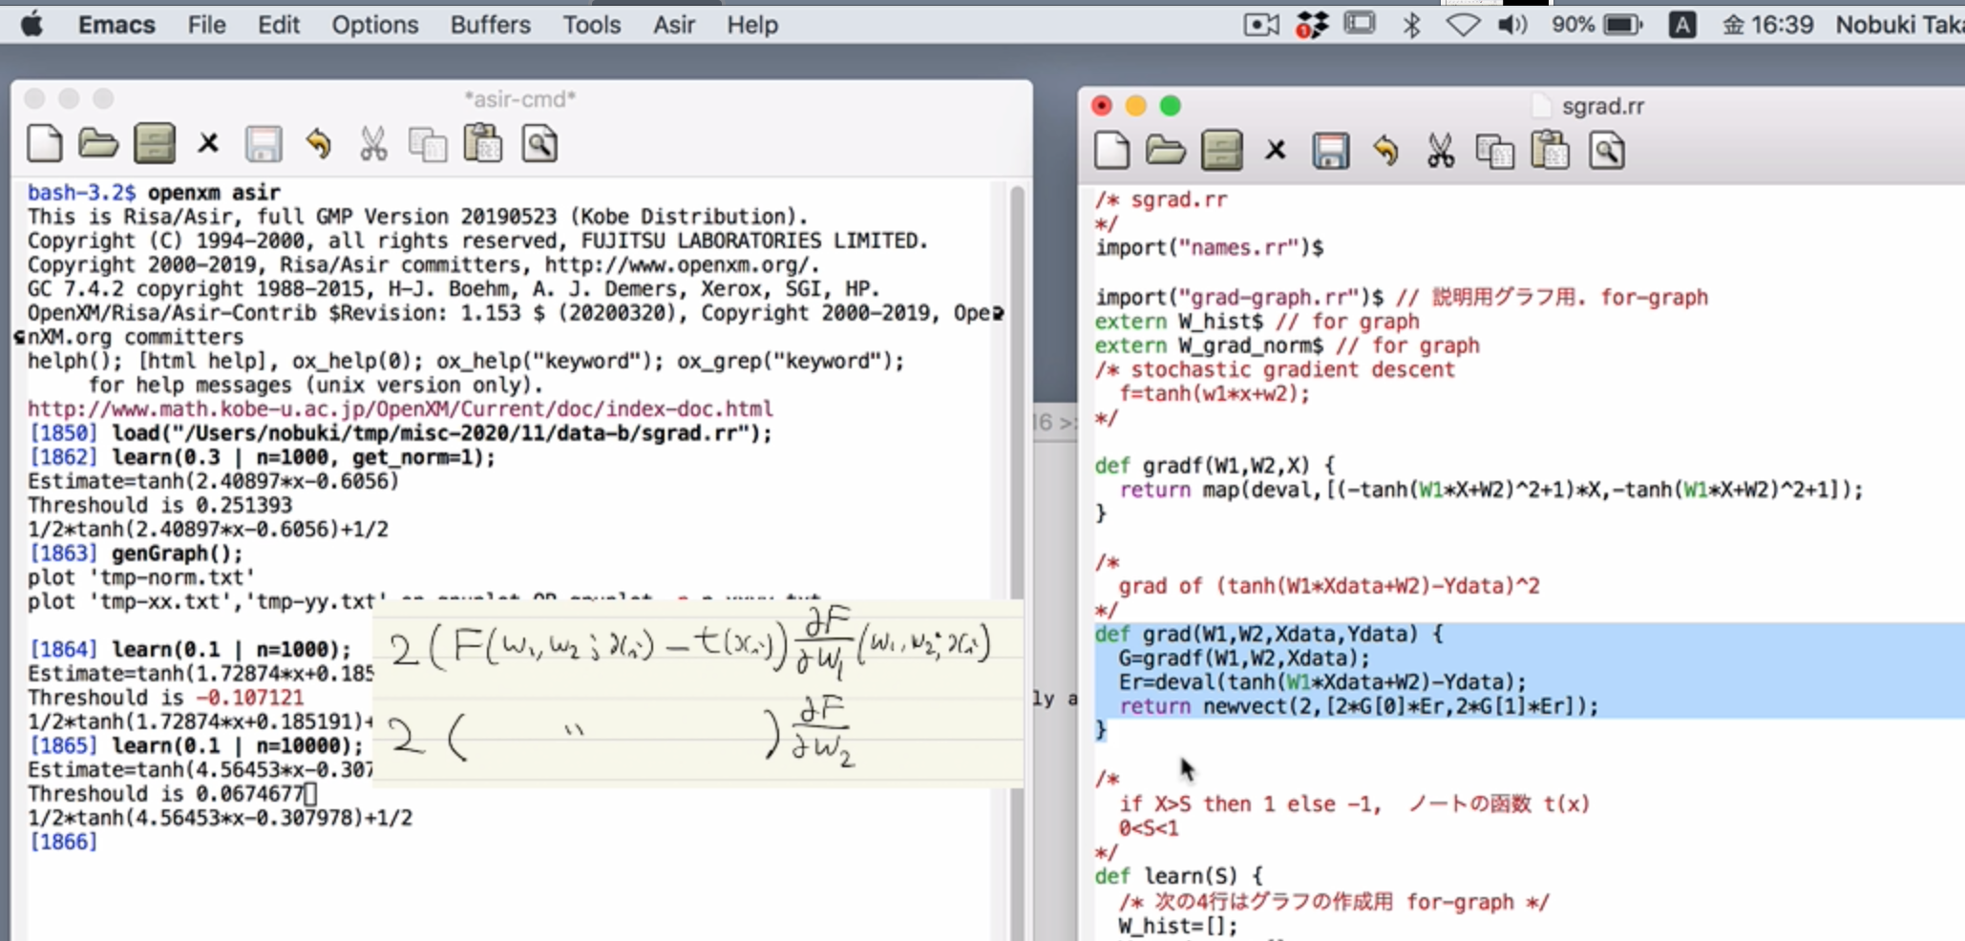Click '[1862] learn(0.3 | n=1000, get_norm=1);' line

click(262, 457)
